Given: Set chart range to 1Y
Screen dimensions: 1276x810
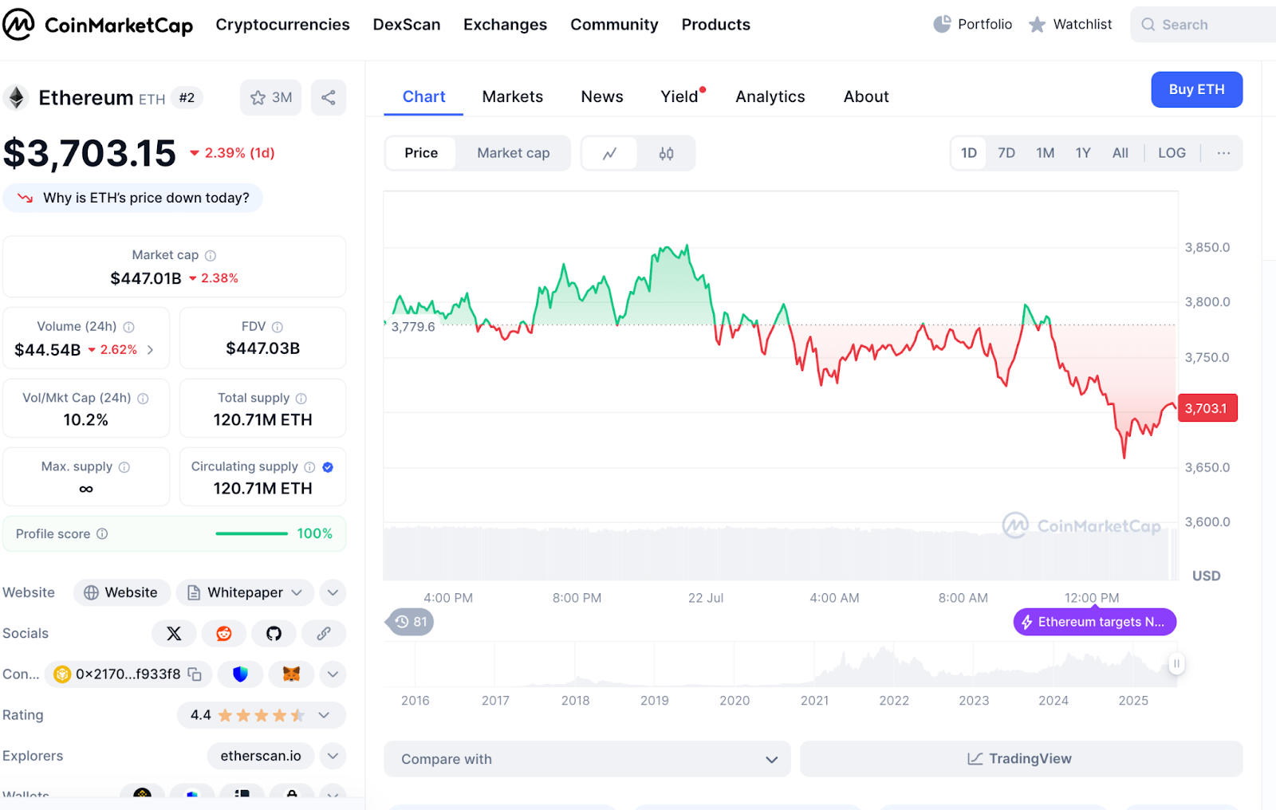Looking at the screenshot, I should 1083,153.
